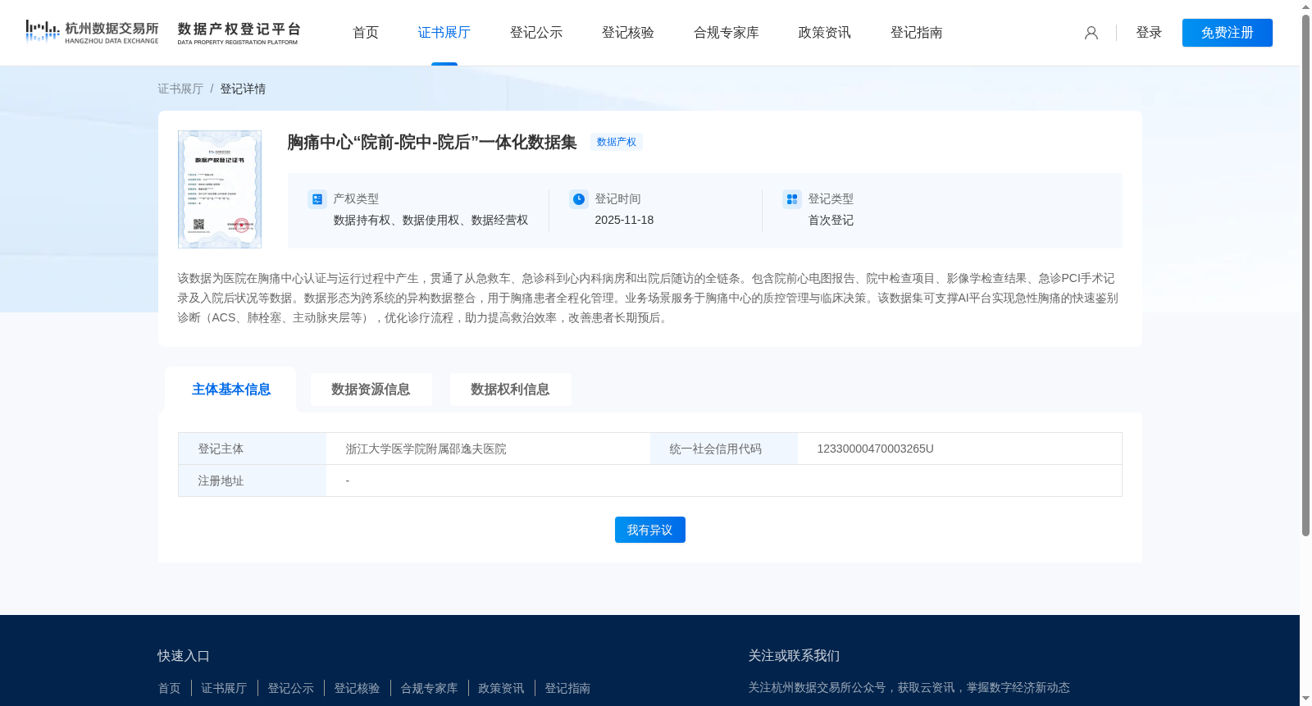Switch to the 数据权利信息 tab
The width and height of the screenshot is (1312, 706).
click(x=510, y=389)
